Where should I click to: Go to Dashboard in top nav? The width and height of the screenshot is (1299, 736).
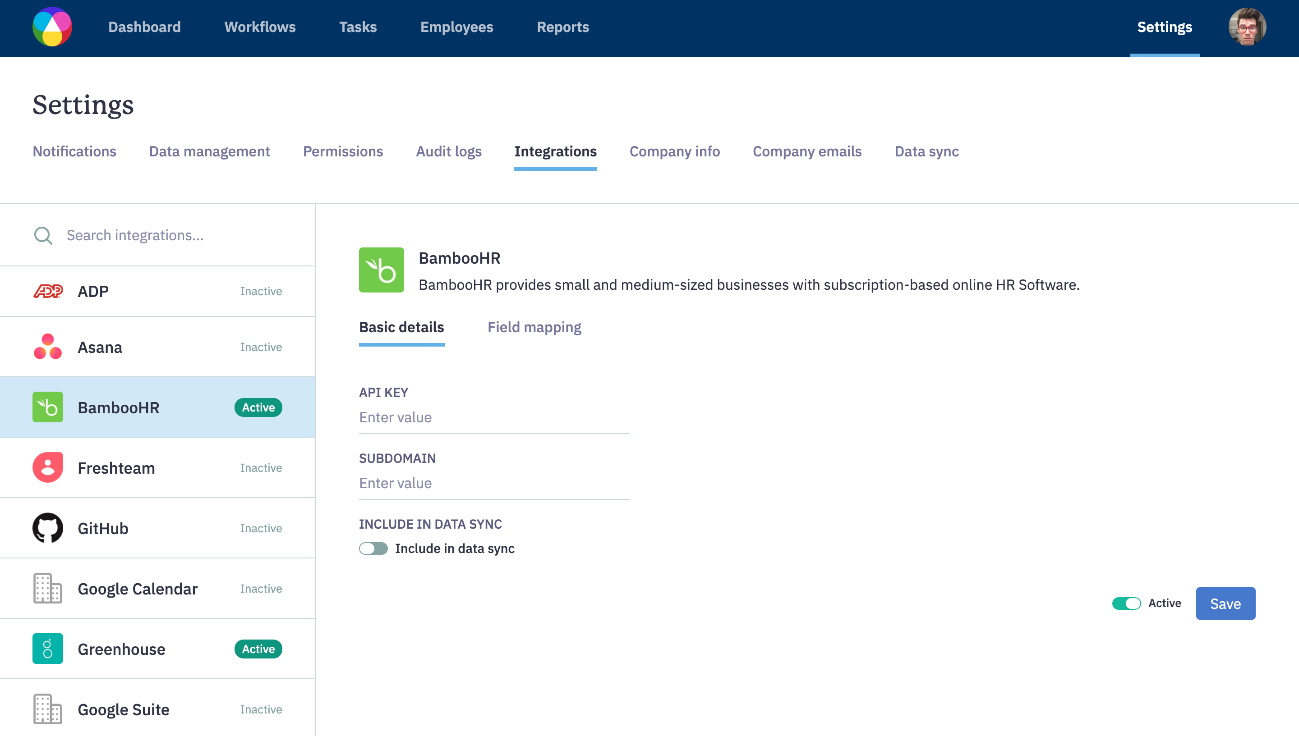144,27
